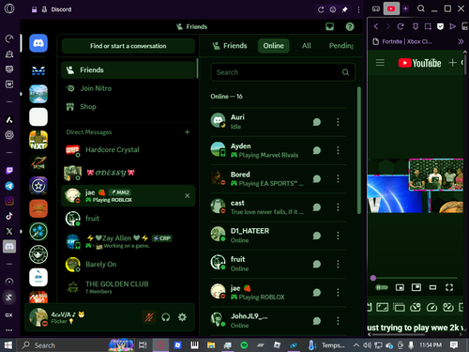Open the NXT server icon
Screen dimensions: 469x352
(38, 140)
